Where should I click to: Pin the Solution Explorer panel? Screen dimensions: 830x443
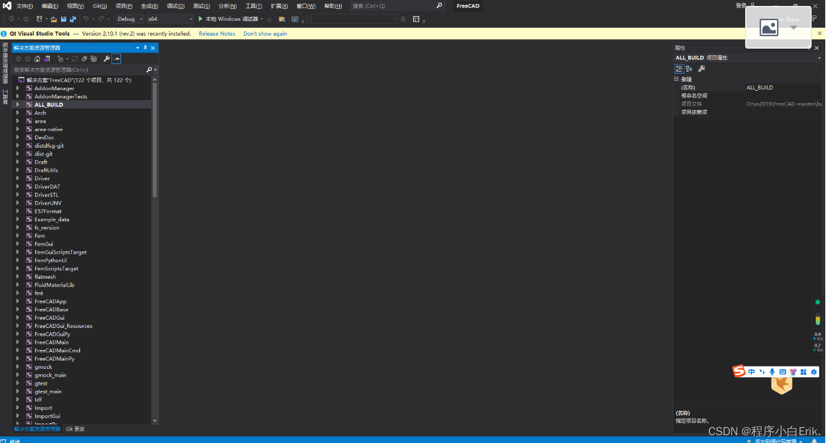145,47
